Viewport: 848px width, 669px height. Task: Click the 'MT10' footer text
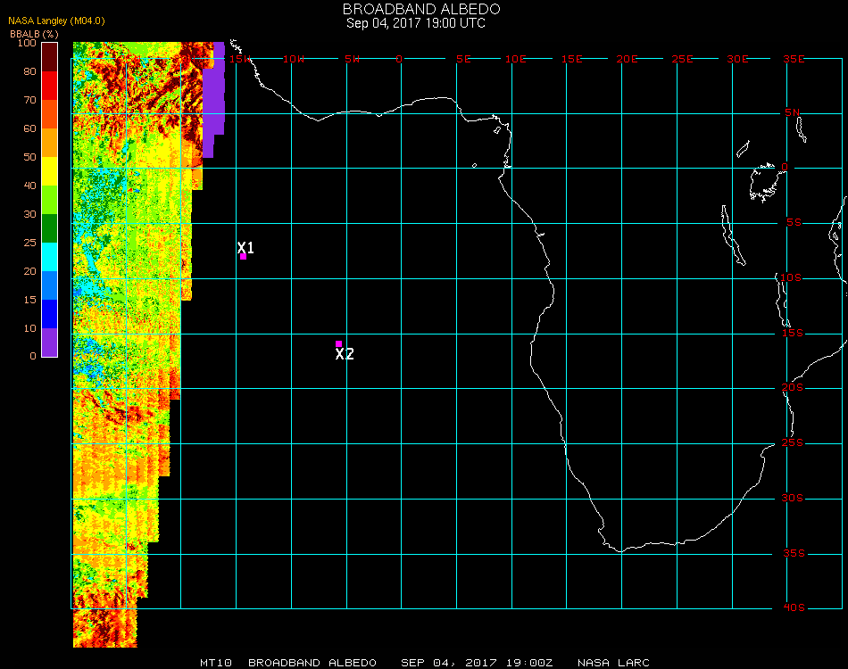pyautogui.click(x=216, y=663)
